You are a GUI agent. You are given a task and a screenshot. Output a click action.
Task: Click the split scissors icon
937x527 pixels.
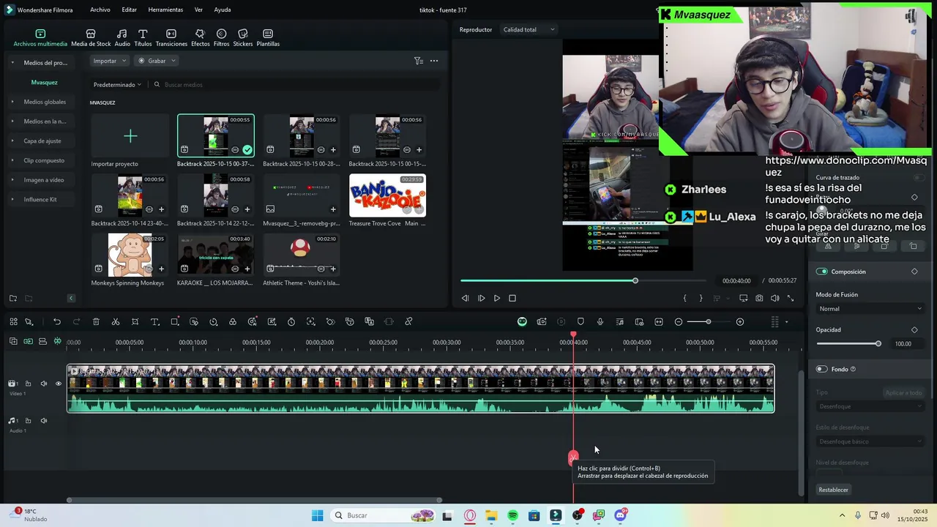(x=116, y=322)
